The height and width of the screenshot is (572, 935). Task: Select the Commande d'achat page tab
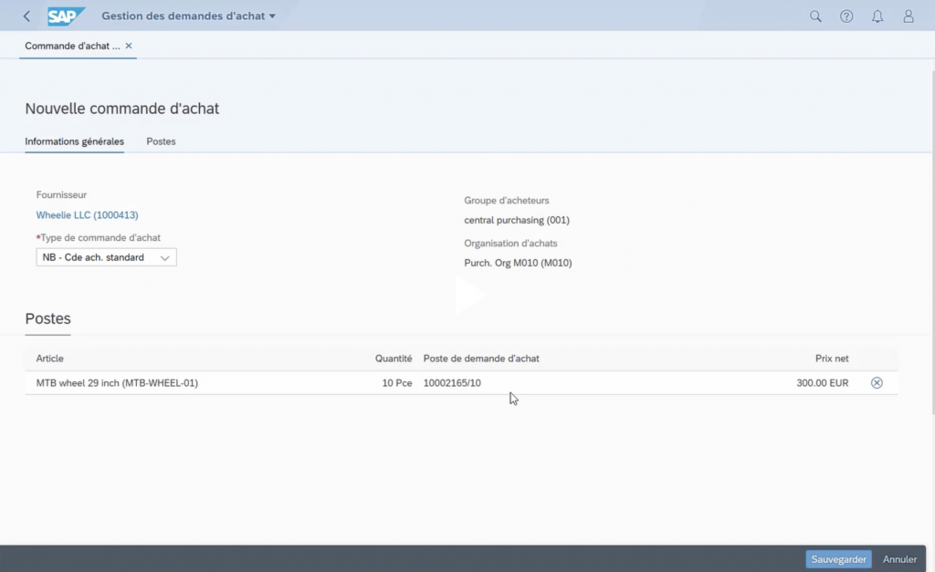tap(72, 46)
